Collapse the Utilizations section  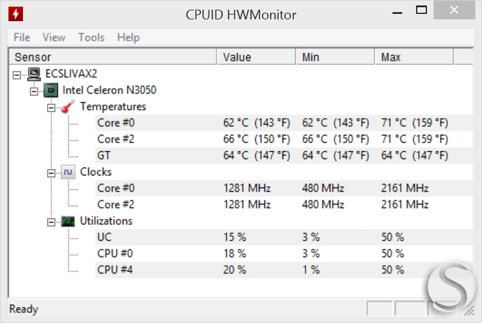(51, 222)
